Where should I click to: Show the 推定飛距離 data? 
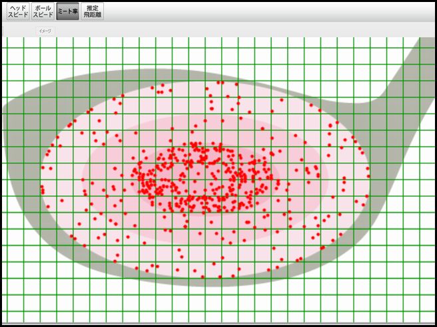coord(92,11)
